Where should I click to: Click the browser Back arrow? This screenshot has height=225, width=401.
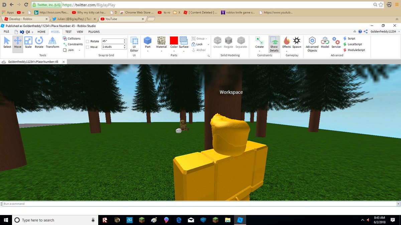11,5
